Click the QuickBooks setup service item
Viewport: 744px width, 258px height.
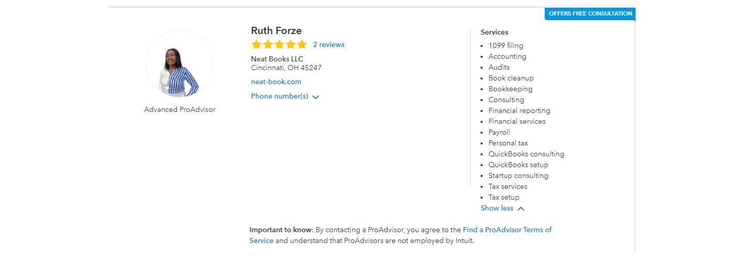pos(518,165)
